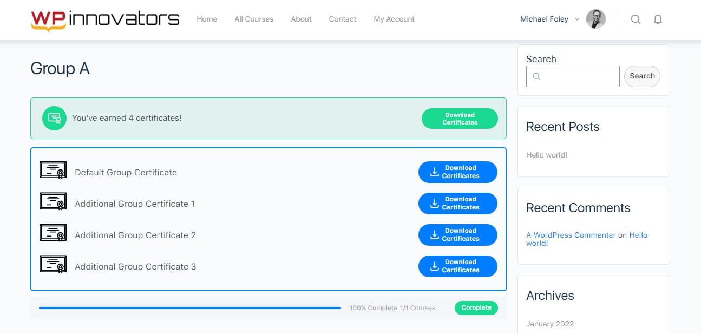
Task: Open the January 2022 archive link
Action: coord(550,324)
